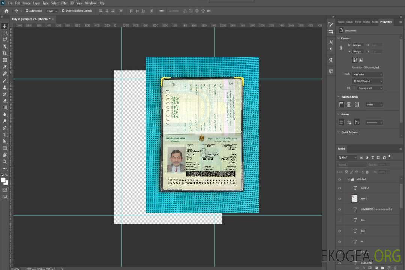Hide the 'adita text' group layer
Image resolution: width=405 pixels, height=270 pixels.
click(340, 180)
